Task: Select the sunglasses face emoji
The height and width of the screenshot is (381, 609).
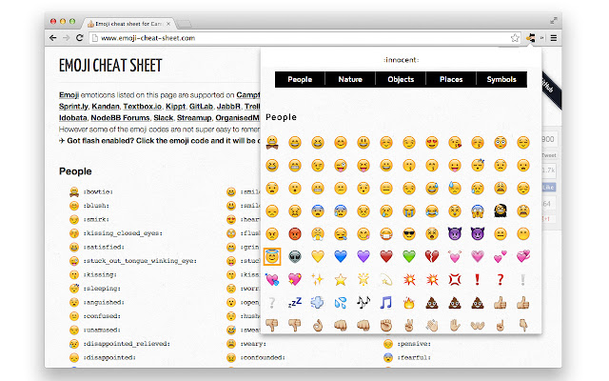Action: pos(409,233)
